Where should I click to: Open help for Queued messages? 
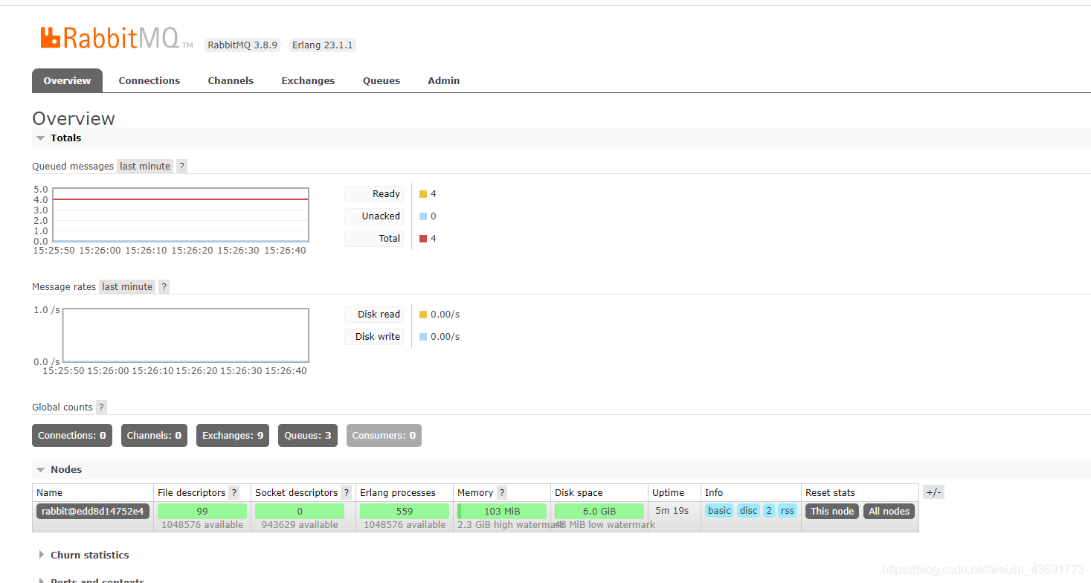182,167
